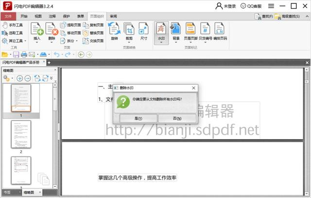Expand the 贝茨编号 dropdown arrow
The width and height of the screenshot is (311, 198).
[x=205, y=42]
